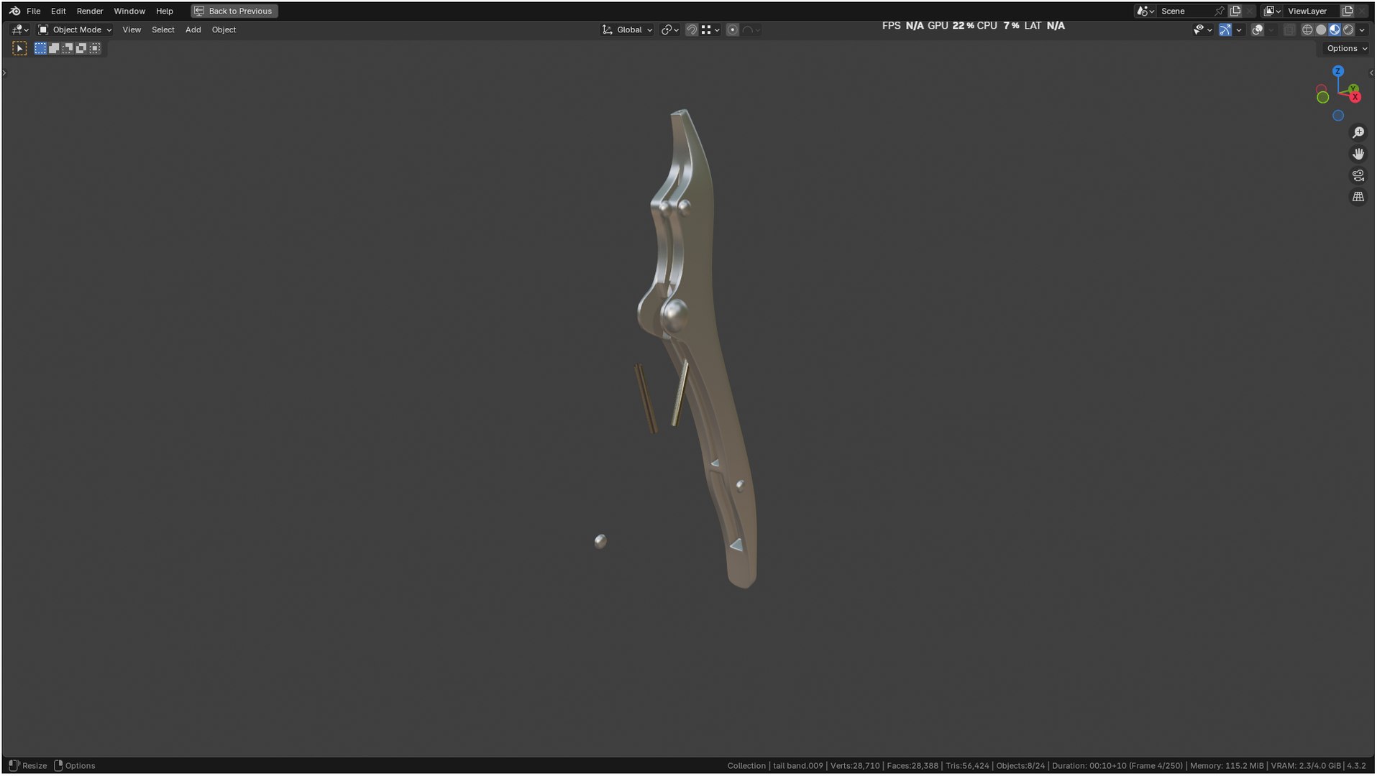Choose the Extend Selection mode icon
This screenshot has width=1377, height=776.
click(x=54, y=48)
